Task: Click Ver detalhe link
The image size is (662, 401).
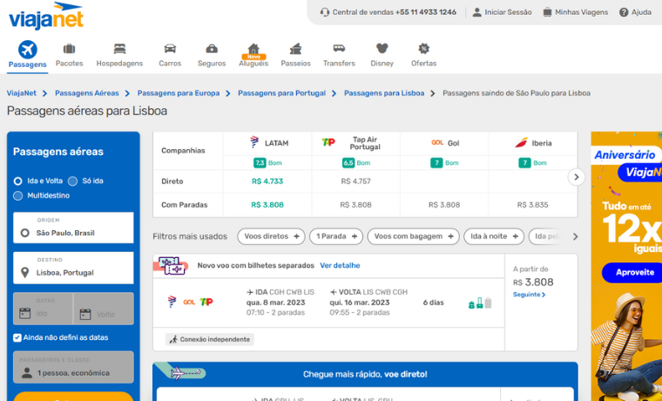Action: click(x=340, y=265)
